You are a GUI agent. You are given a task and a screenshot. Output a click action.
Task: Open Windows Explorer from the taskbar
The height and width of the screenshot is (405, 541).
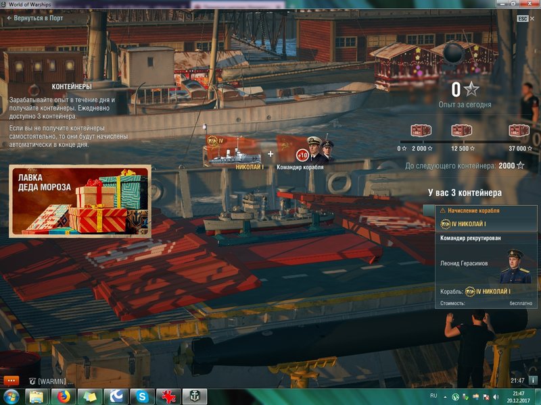36,397
